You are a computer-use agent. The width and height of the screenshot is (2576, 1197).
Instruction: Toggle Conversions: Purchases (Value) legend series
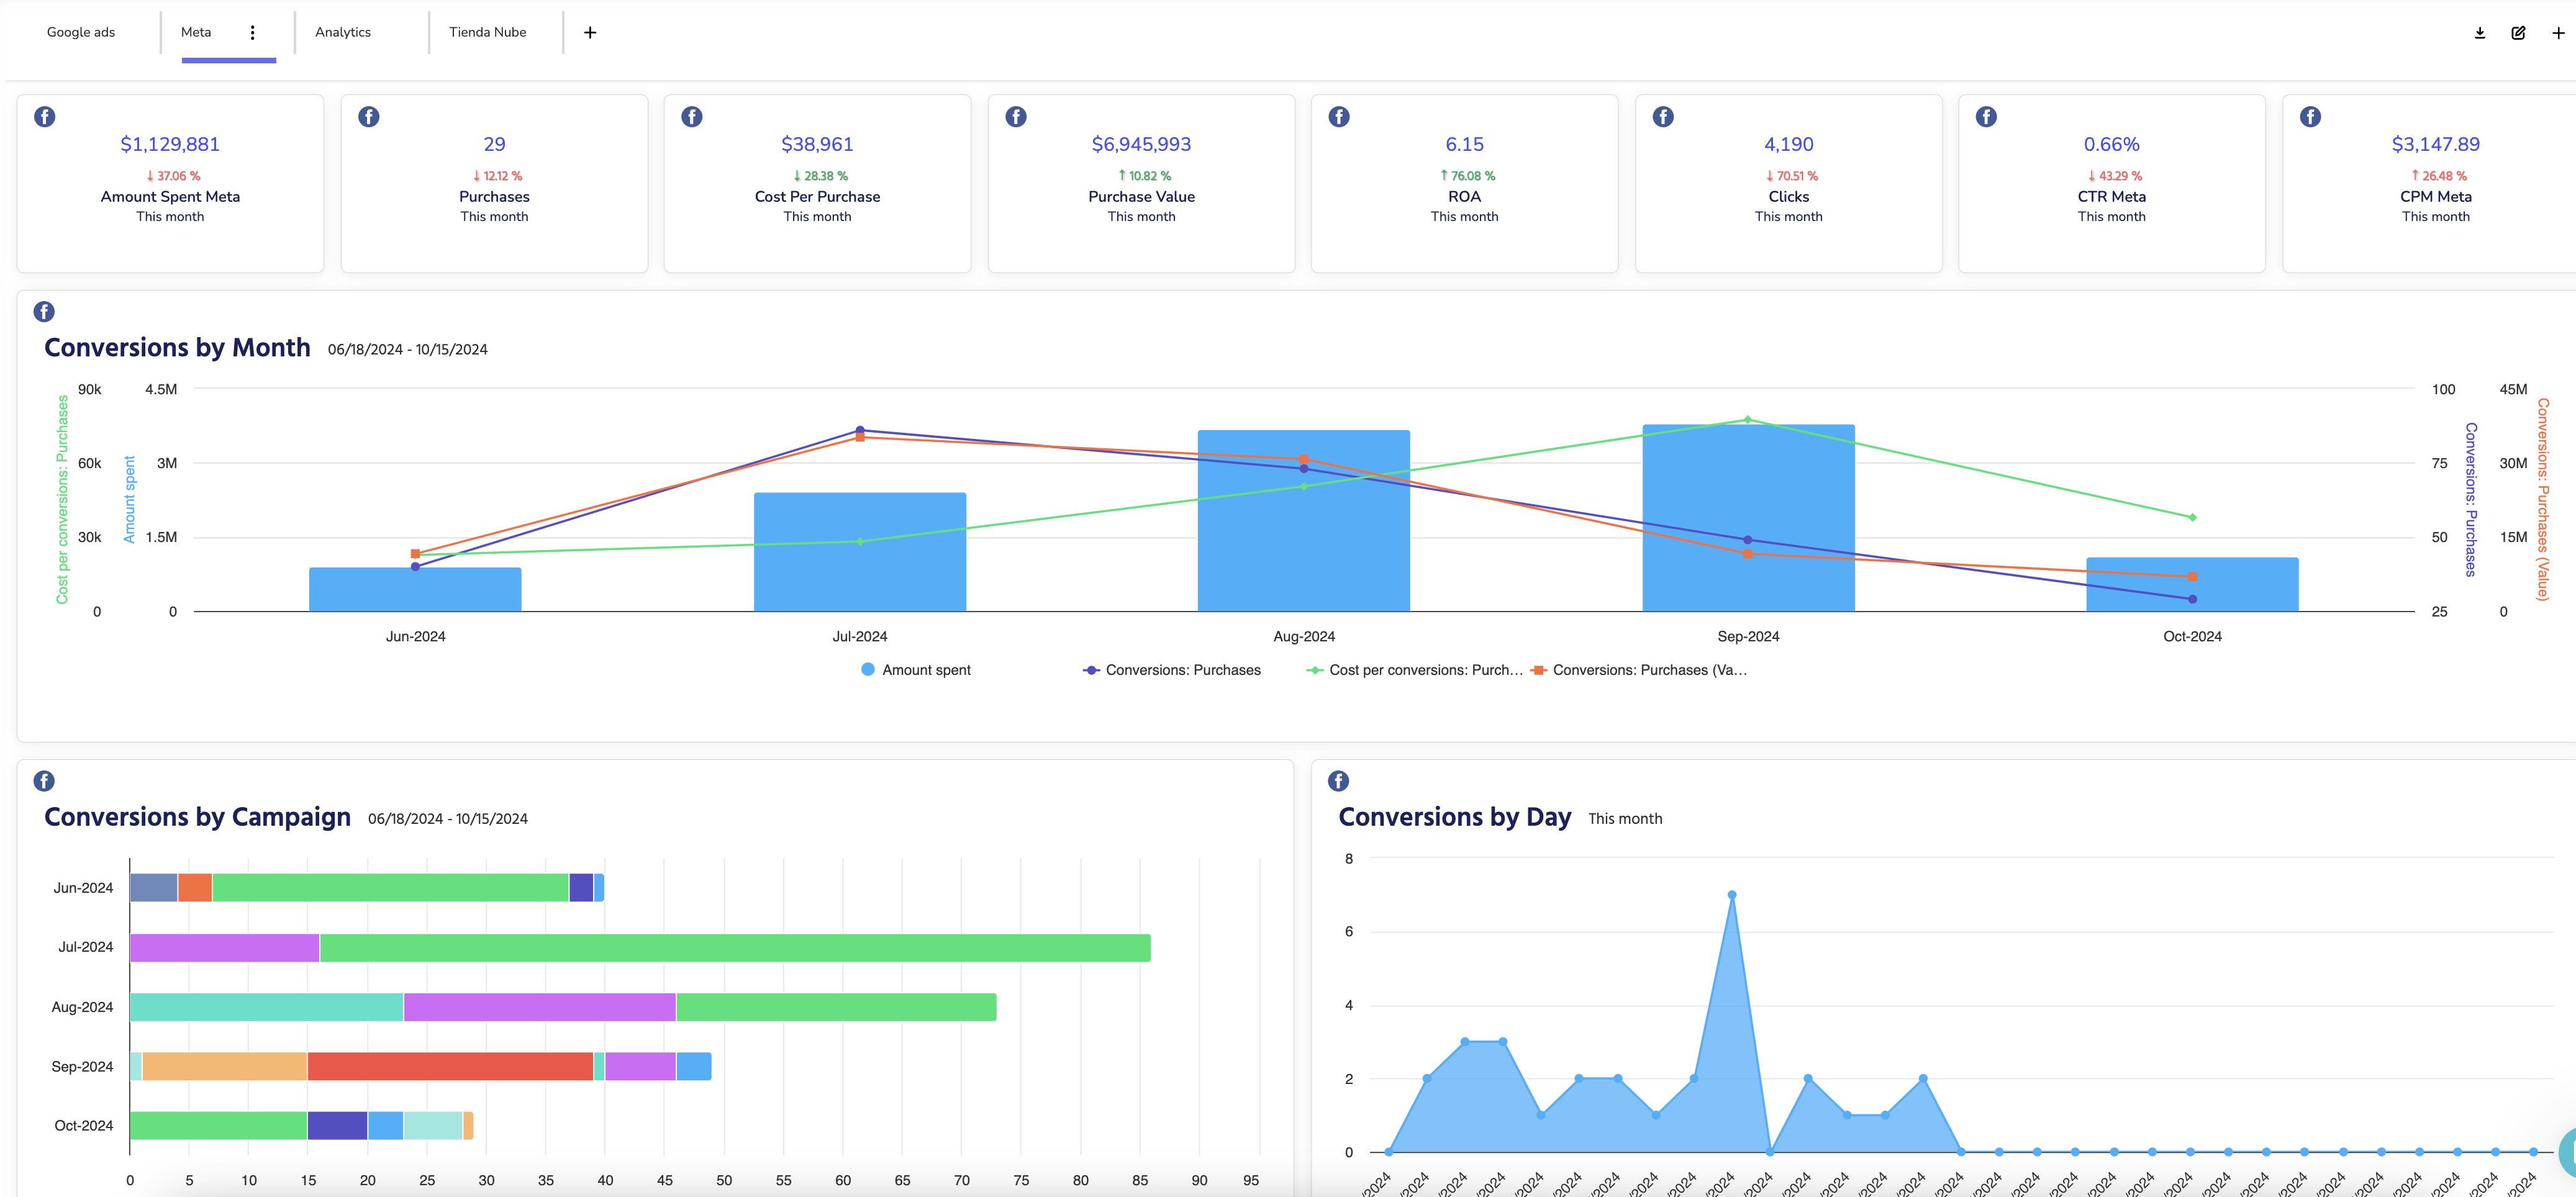(1639, 670)
